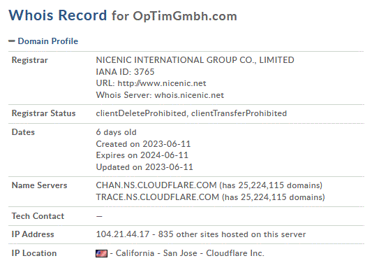Click the 104.21.44.17 IP address value

[x=123, y=234]
